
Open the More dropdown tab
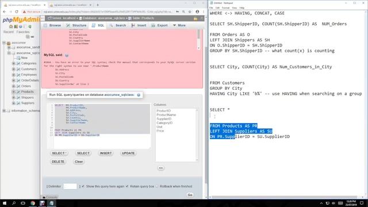(x=179, y=25)
